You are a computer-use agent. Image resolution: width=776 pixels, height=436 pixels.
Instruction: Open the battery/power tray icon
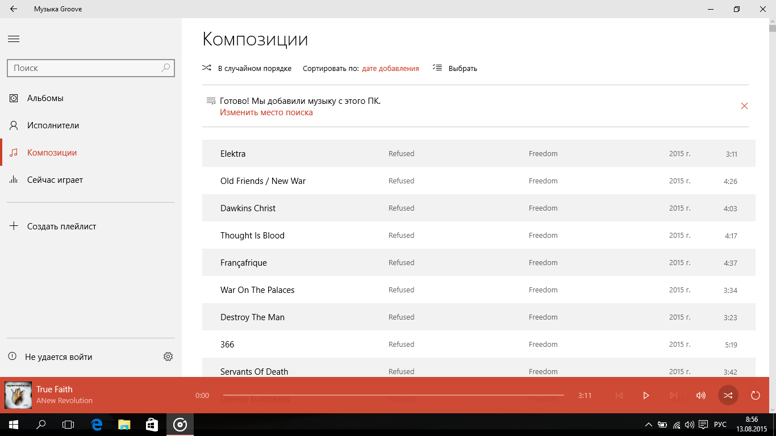point(662,425)
